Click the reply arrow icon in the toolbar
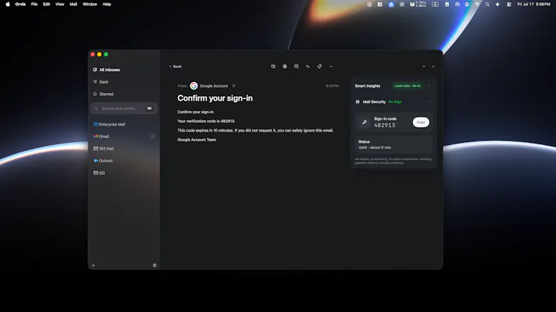556x312 pixels. [x=308, y=67]
